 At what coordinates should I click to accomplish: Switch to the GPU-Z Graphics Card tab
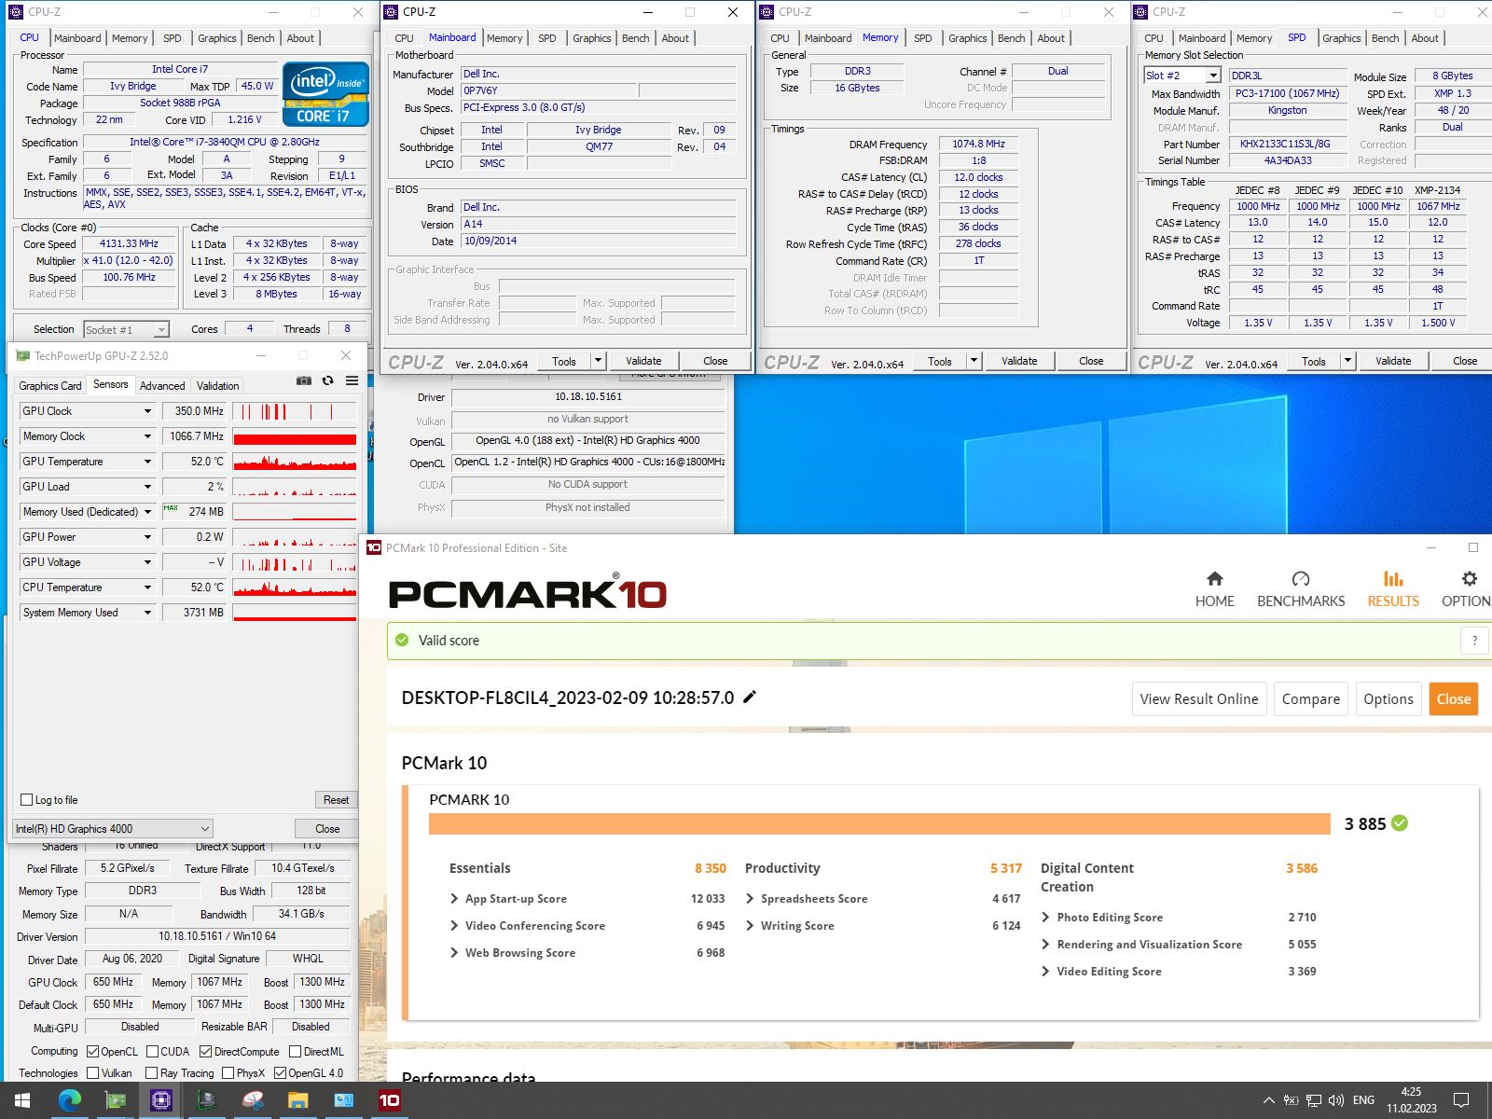[x=50, y=385]
